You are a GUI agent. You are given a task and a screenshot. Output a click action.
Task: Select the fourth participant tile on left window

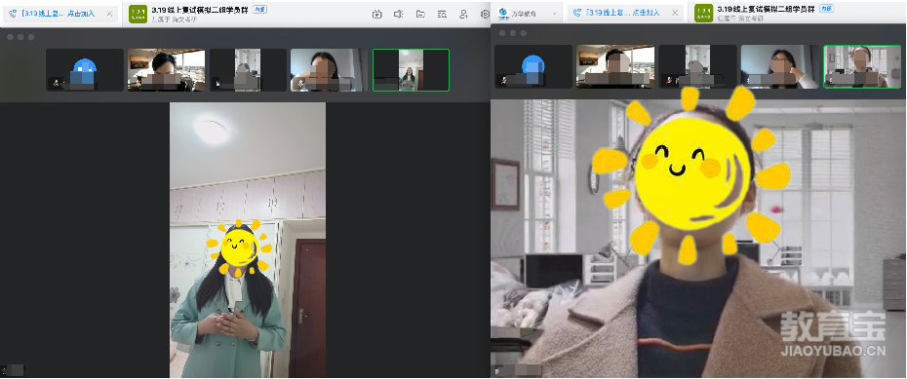329,70
